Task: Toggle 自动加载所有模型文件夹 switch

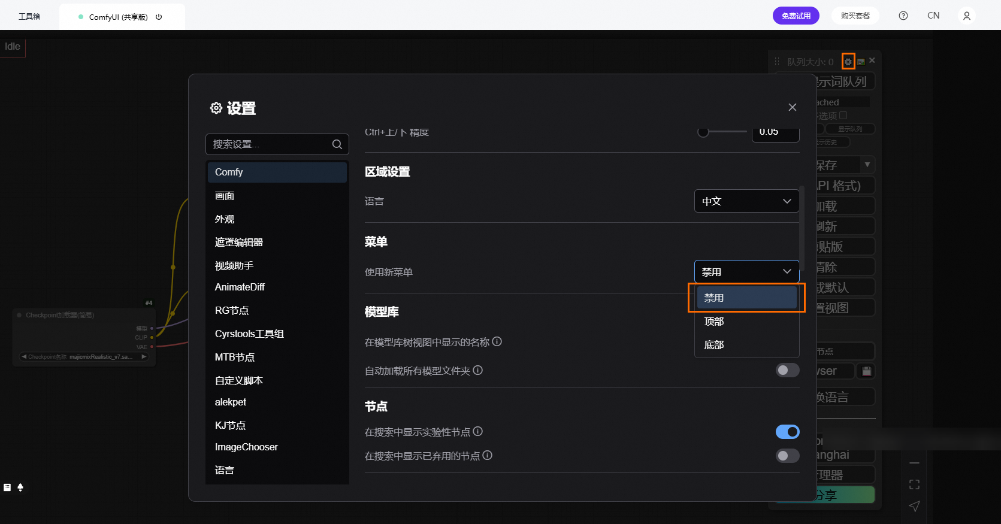Action: click(787, 370)
